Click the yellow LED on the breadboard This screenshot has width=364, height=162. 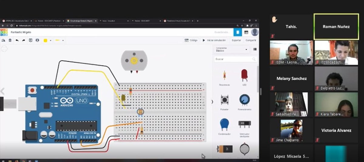coord(123,98)
